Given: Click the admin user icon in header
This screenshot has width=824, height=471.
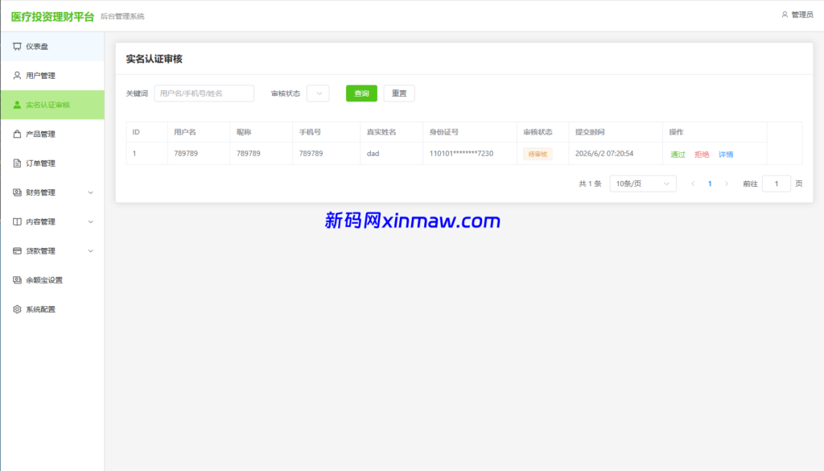Looking at the screenshot, I should pyautogui.click(x=785, y=14).
